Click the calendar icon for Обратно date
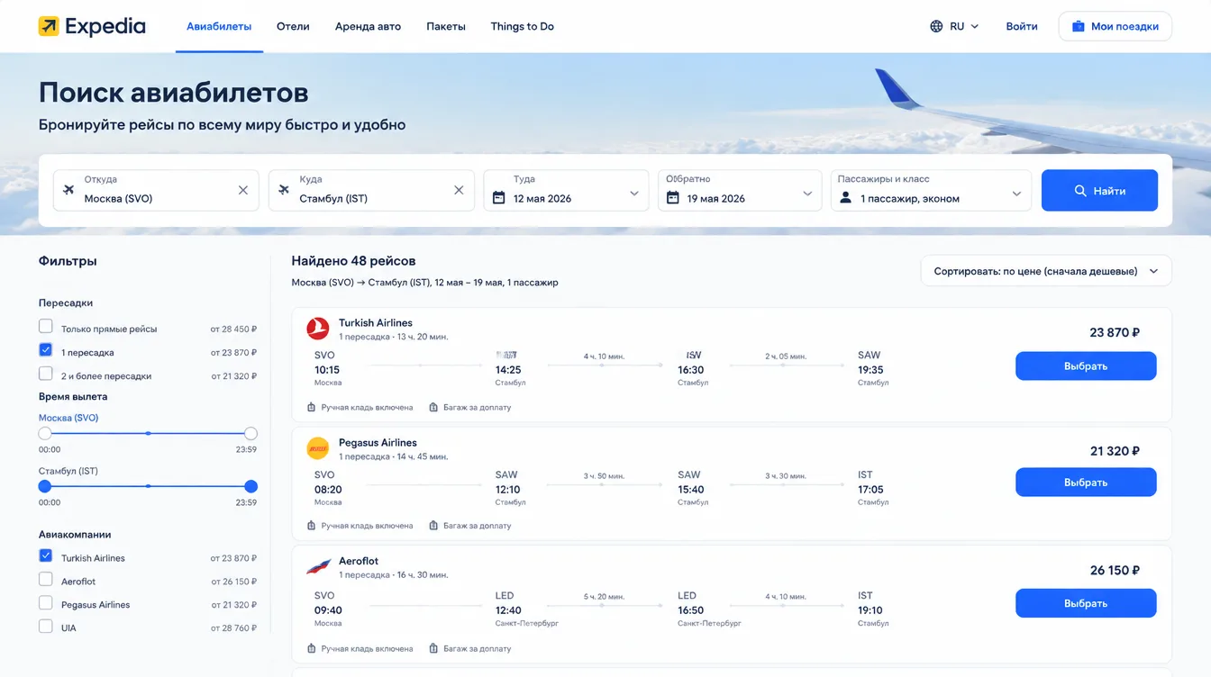The height and width of the screenshot is (677, 1211). [x=673, y=198]
